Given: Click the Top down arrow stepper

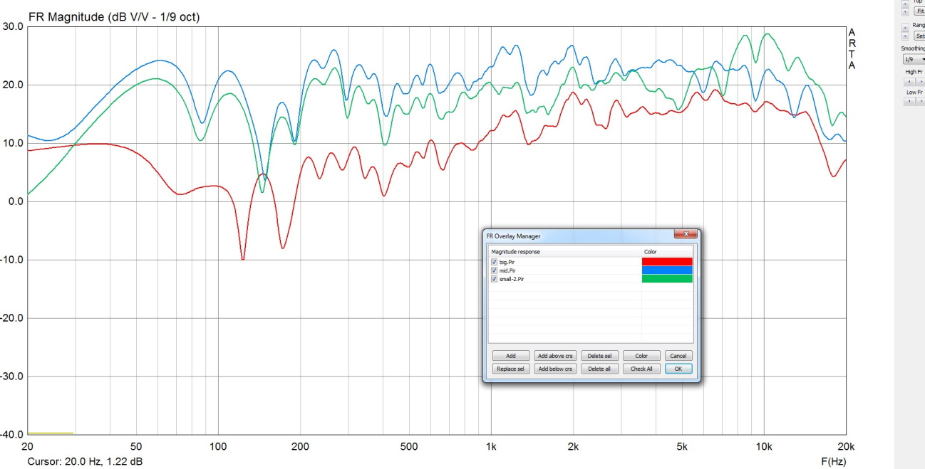Looking at the screenshot, I should (x=905, y=11).
